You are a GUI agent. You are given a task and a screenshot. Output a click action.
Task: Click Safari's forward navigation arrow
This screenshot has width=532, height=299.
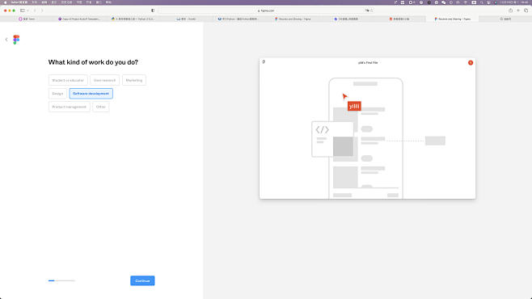pyautogui.click(x=42, y=11)
